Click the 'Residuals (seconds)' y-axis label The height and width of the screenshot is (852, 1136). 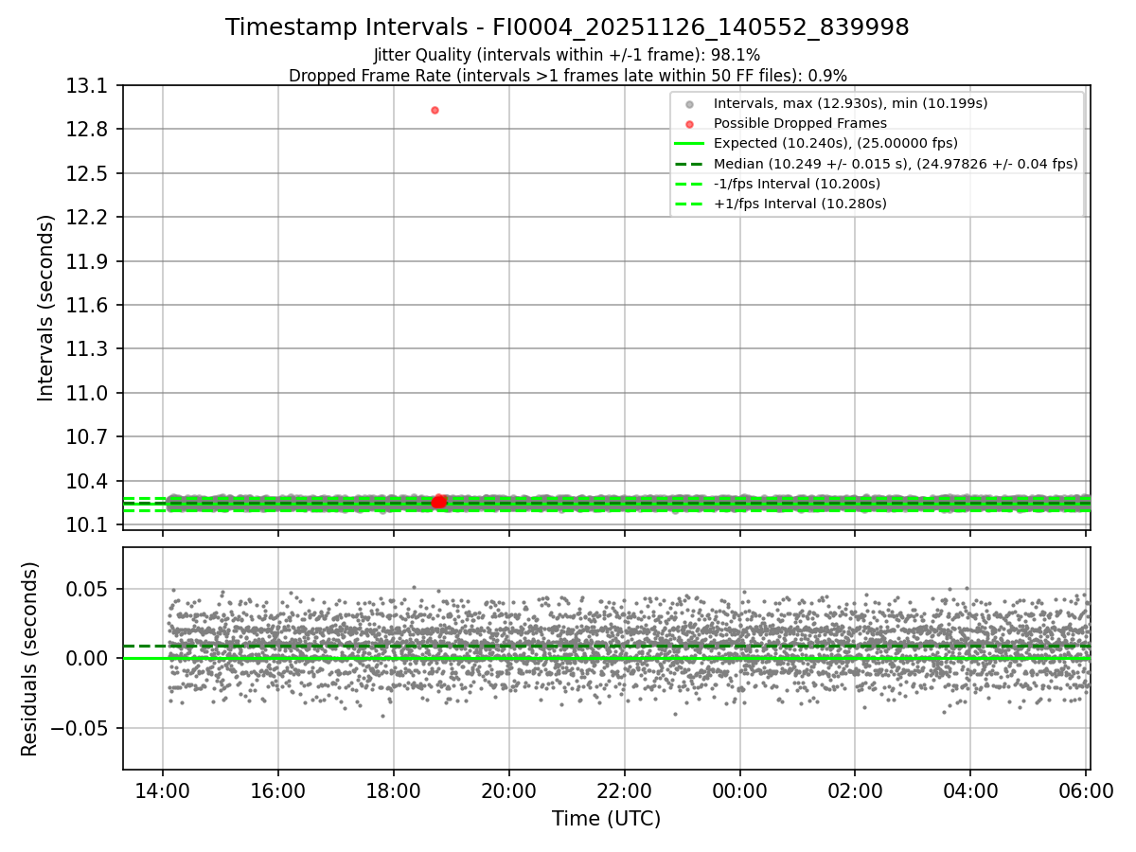[29, 659]
